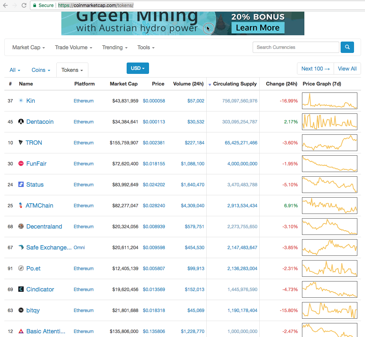Sort table by Market Cap header
This screenshot has height=337, width=365.
124,84
